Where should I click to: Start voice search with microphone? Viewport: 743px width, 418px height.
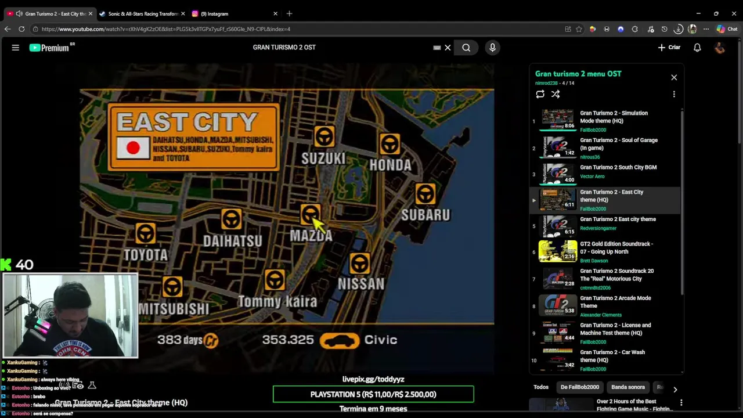tap(492, 48)
